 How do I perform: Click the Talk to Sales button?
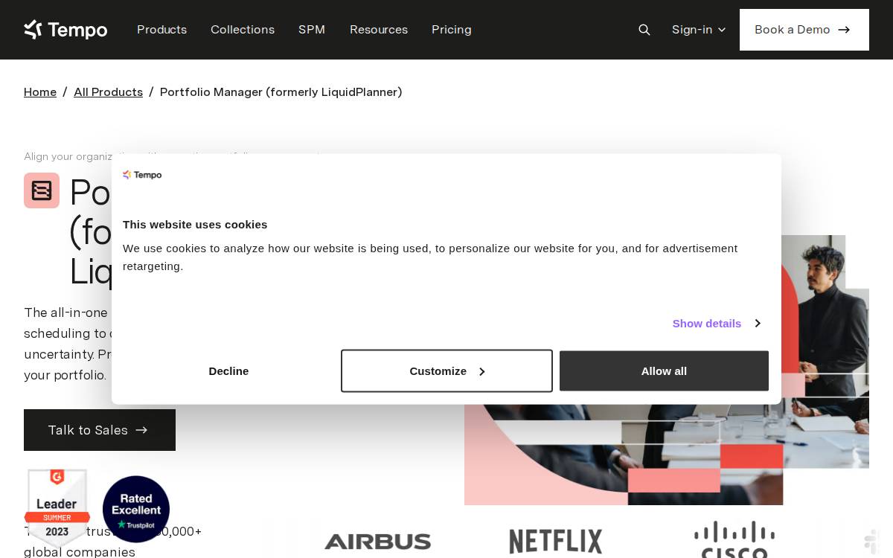tap(100, 430)
